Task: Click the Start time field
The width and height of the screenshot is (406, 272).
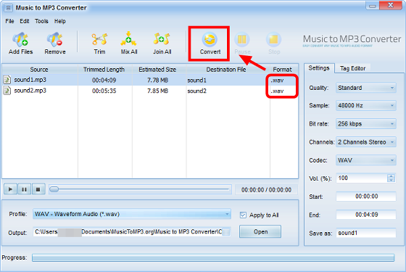Action: (x=366, y=197)
